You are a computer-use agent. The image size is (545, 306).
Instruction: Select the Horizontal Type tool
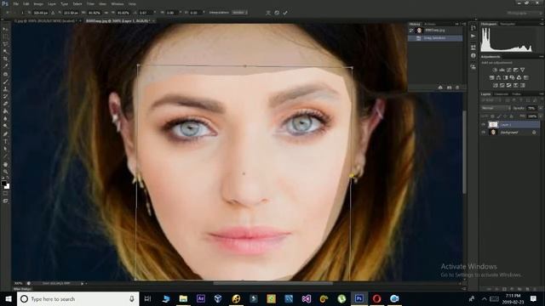[5, 142]
